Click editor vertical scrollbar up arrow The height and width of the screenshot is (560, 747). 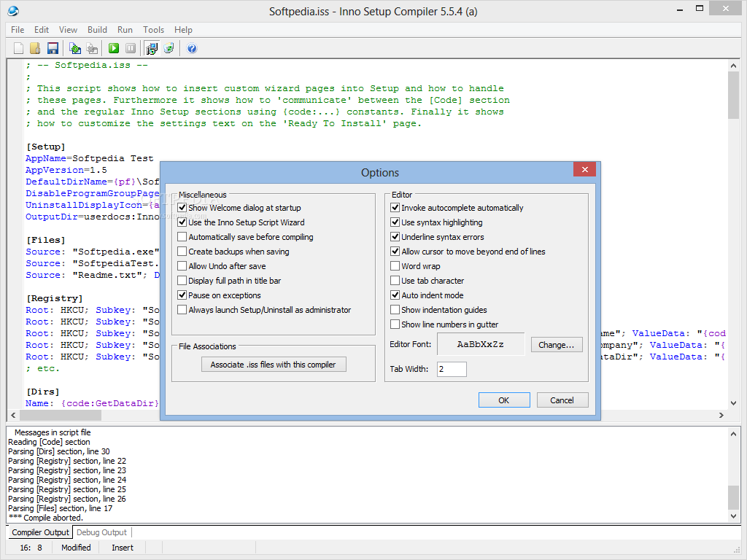pyautogui.click(x=734, y=66)
